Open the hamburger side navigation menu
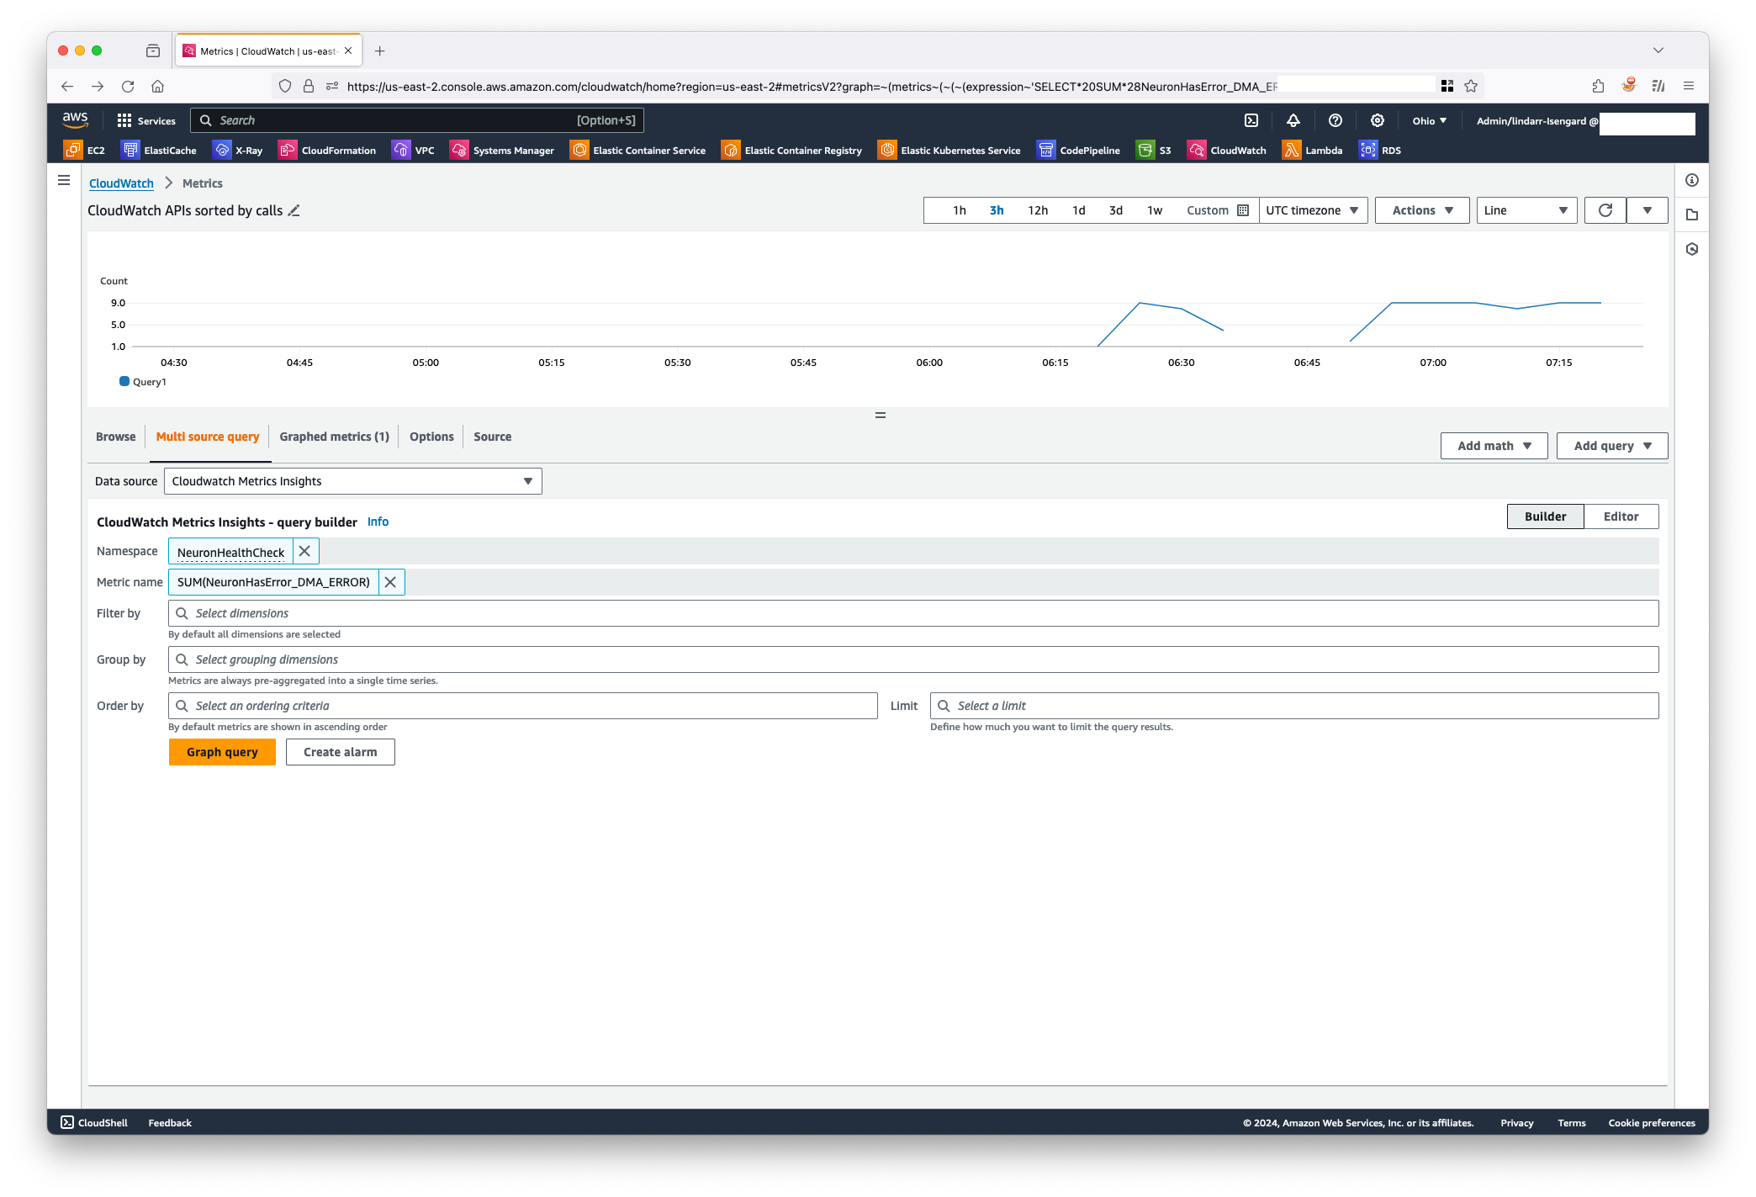This screenshot has height=1197, width=1756. click(64, 180)
